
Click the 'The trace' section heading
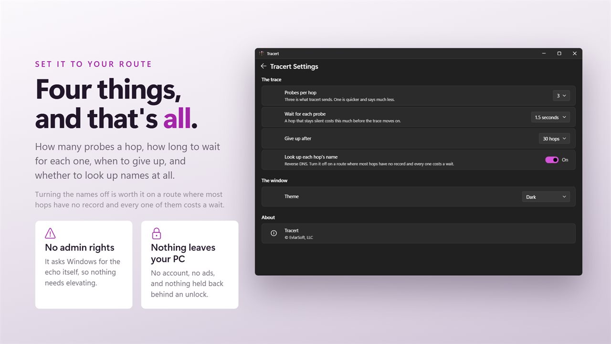click(x=272, y=80)
